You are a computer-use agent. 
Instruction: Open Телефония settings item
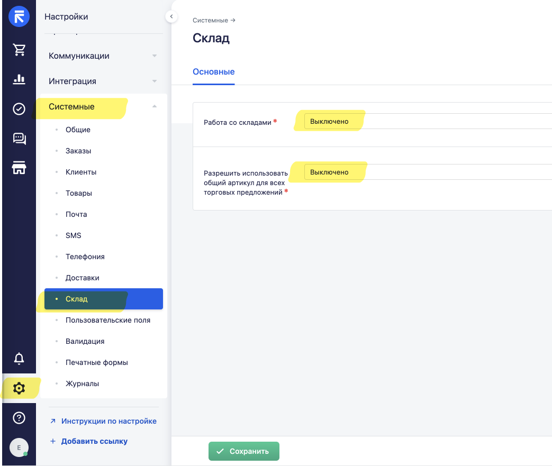pyautogui.click(x=104, y=257)
